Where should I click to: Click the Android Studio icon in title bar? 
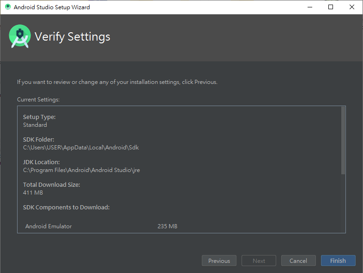(x=8, y=7)
